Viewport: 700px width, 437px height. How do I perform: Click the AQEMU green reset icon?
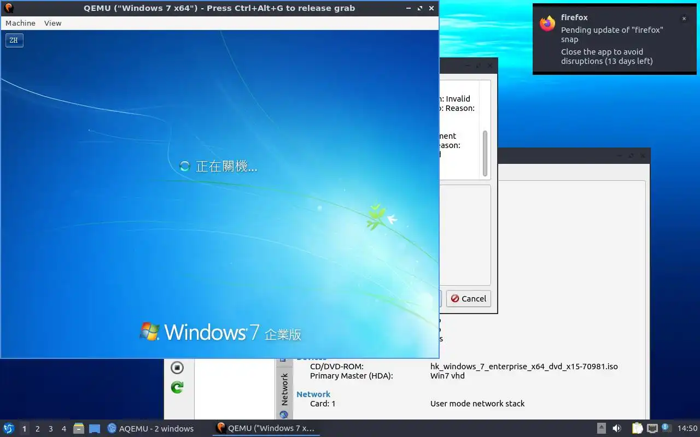(x=177, y=387)
